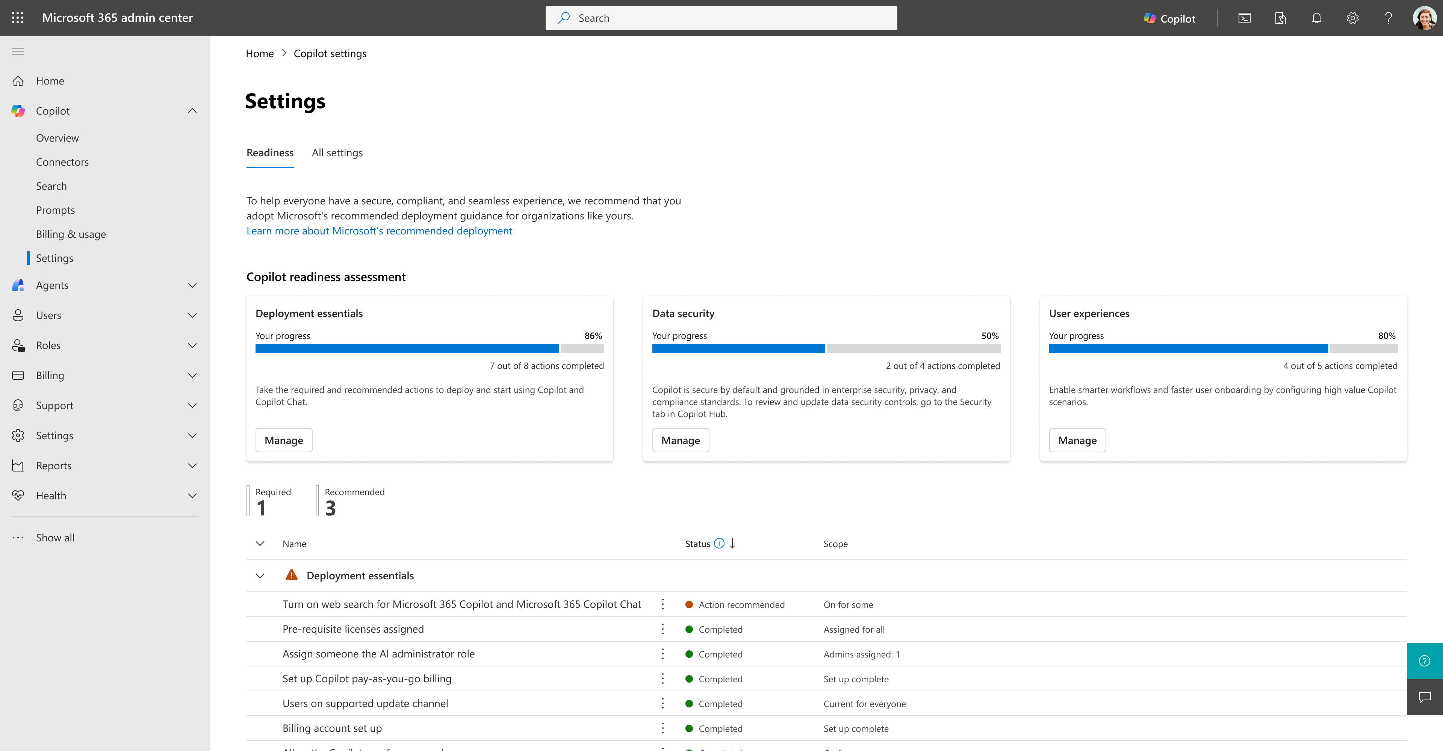The image size is (1443, 751).
Task: Click Show all in sidebar
Action: (x=55, y=538)
